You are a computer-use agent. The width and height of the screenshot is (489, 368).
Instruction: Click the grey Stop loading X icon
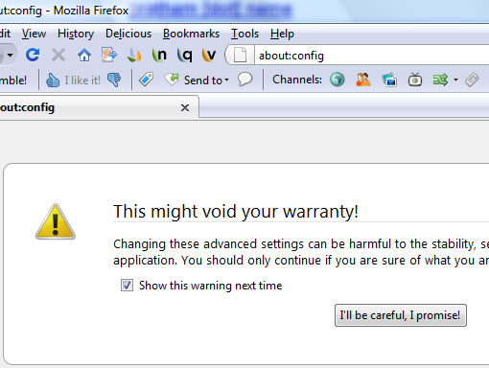(x=58, y=55)
